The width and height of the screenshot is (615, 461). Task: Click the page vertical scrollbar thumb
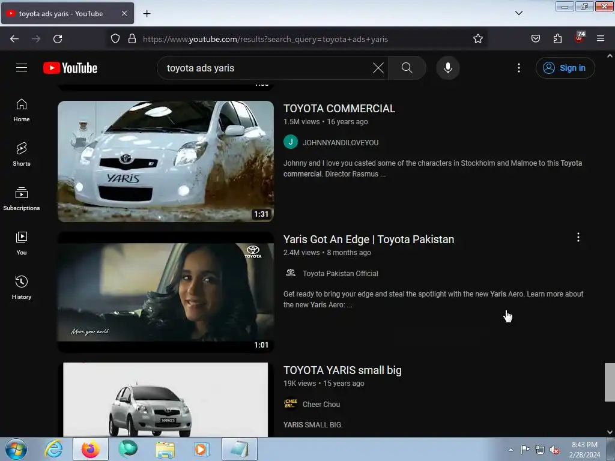(x=610, y=382)
